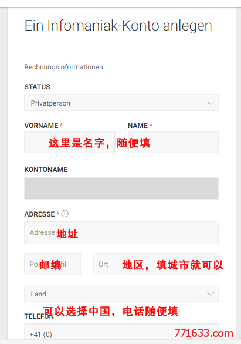This screenshot has height=344, width=241.
Task: Focus the Vorname input field
Action: pyautogui.click(x=70, y=142)
